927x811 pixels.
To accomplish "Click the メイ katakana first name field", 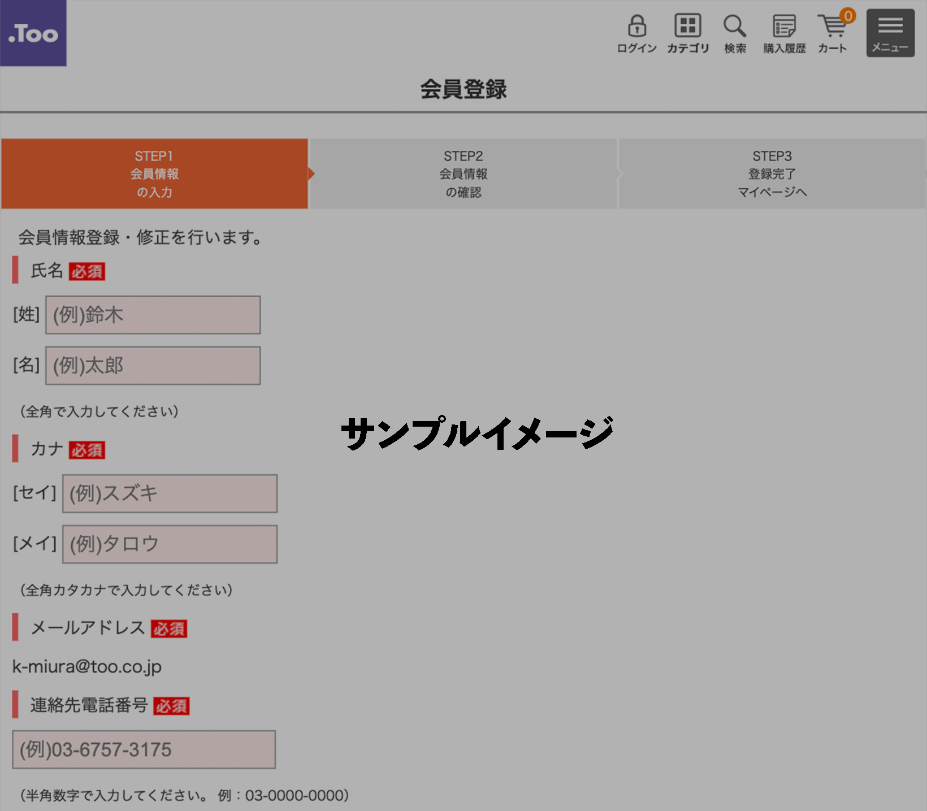I will tap(169, 544).
